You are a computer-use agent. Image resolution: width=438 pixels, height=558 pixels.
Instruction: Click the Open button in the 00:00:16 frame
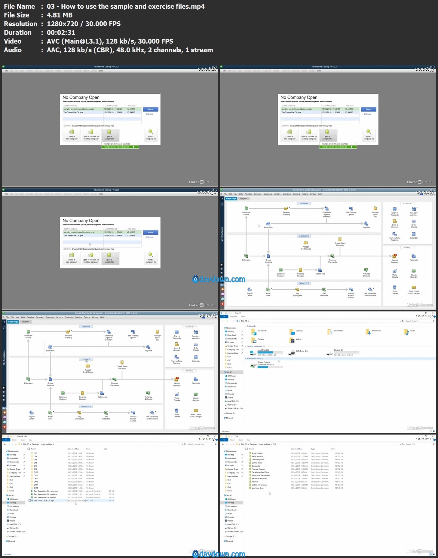151,109
